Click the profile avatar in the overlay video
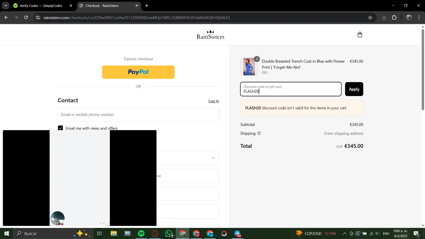The width and height of the screenshot is (425, 239). coord(58,218)
